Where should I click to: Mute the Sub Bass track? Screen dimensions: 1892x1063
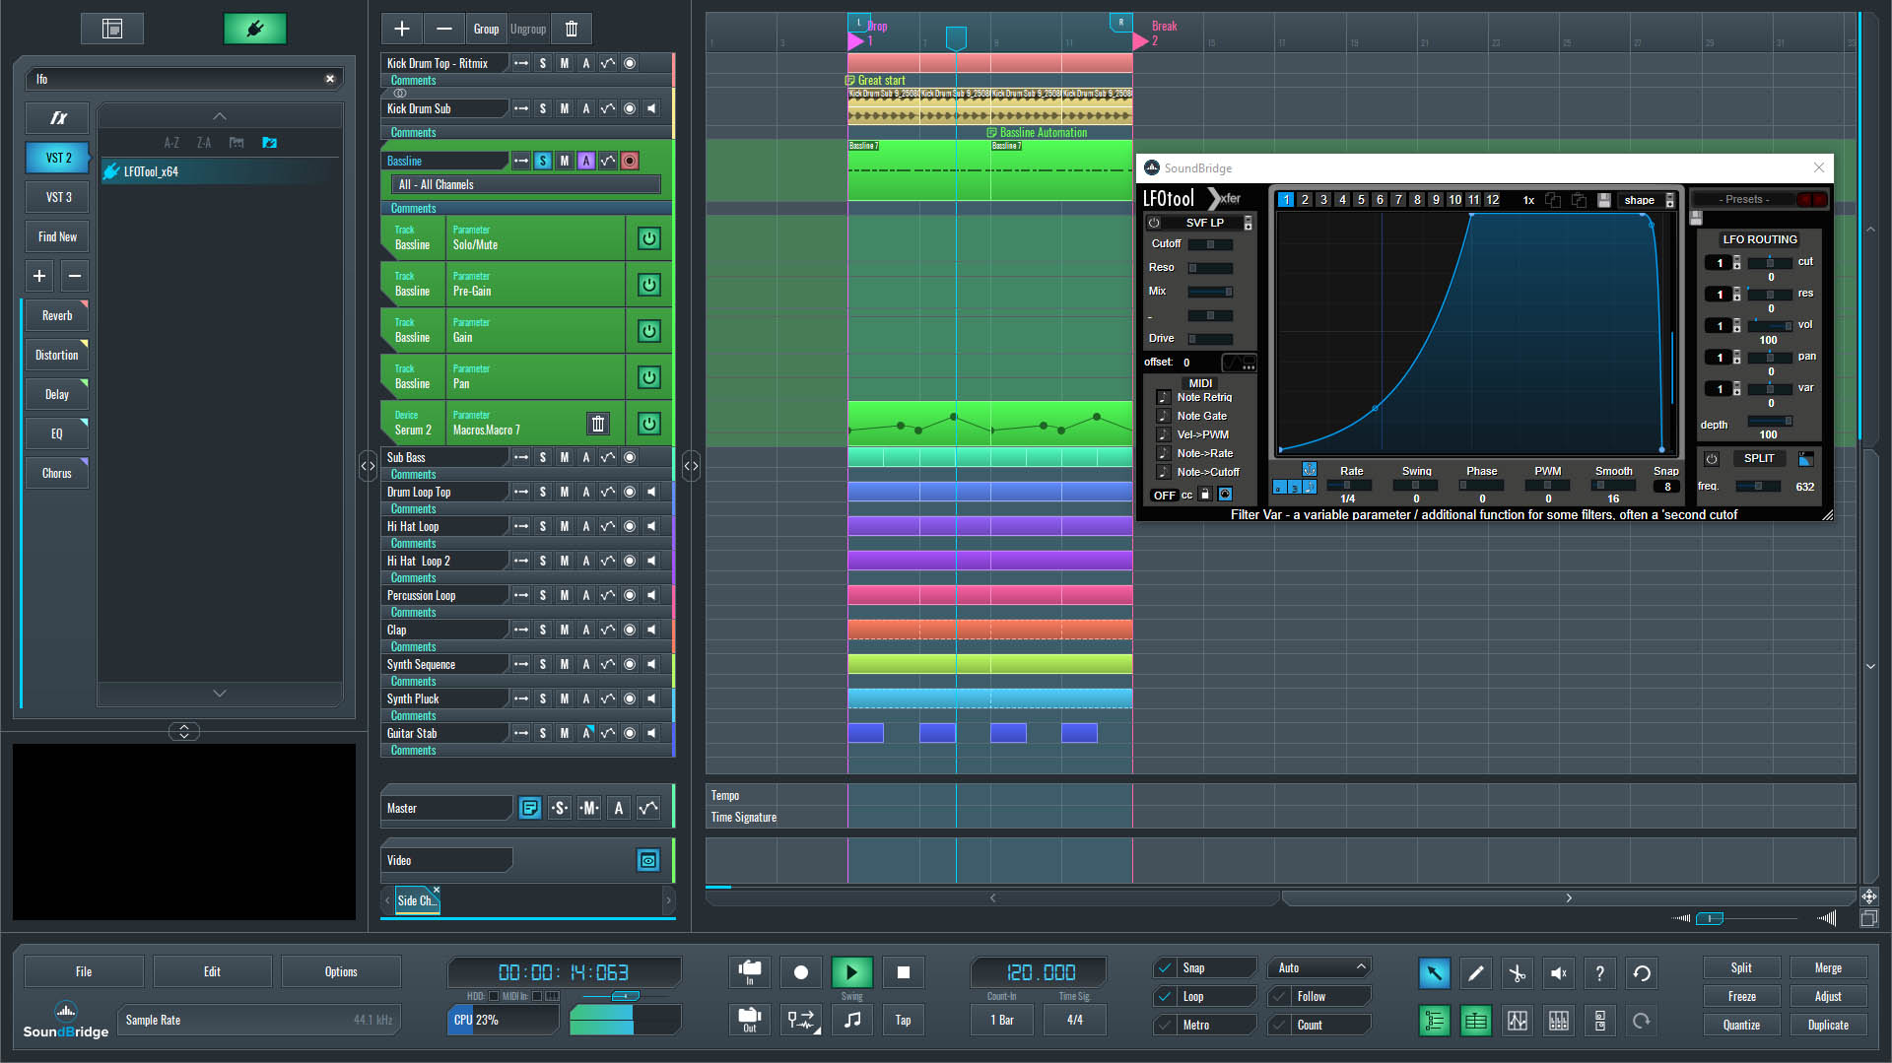pyautogui.click(x=565, y=457)
